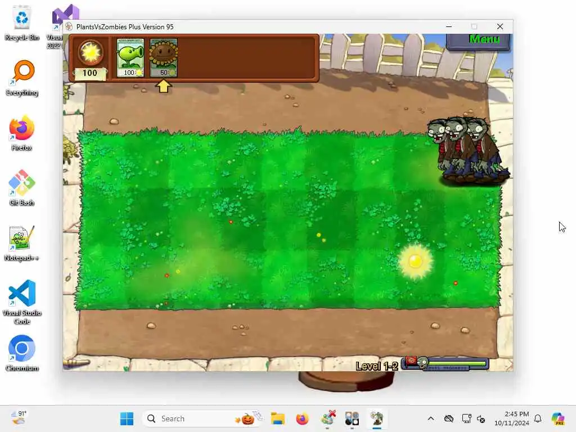Click the sun bank counter icon
The image size is (576, 432).
point(91,52)
